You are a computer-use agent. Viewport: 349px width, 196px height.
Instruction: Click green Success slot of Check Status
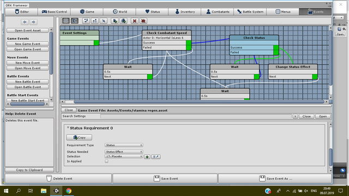tap(276, 47)
